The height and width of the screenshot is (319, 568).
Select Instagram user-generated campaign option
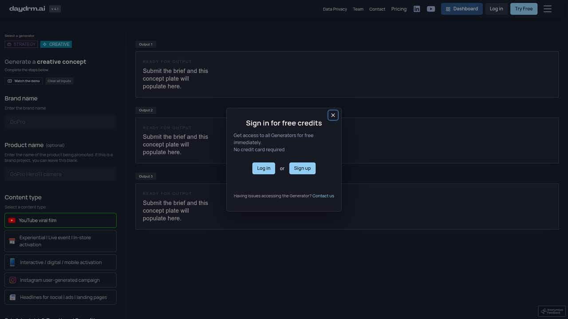(60, 280)
